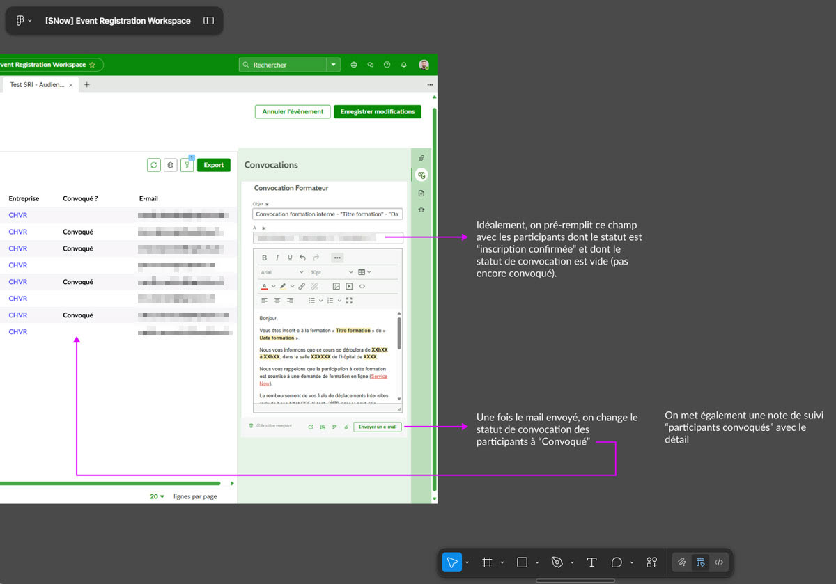Viewport: 836px width, 584px height.
Task: Switch to Dev Mode code toggle
Action: (x=719, y=562)
